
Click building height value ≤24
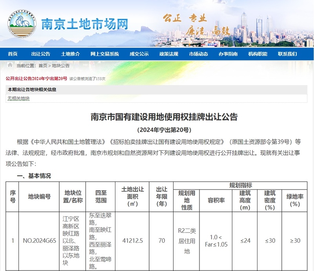coord(245,240)
